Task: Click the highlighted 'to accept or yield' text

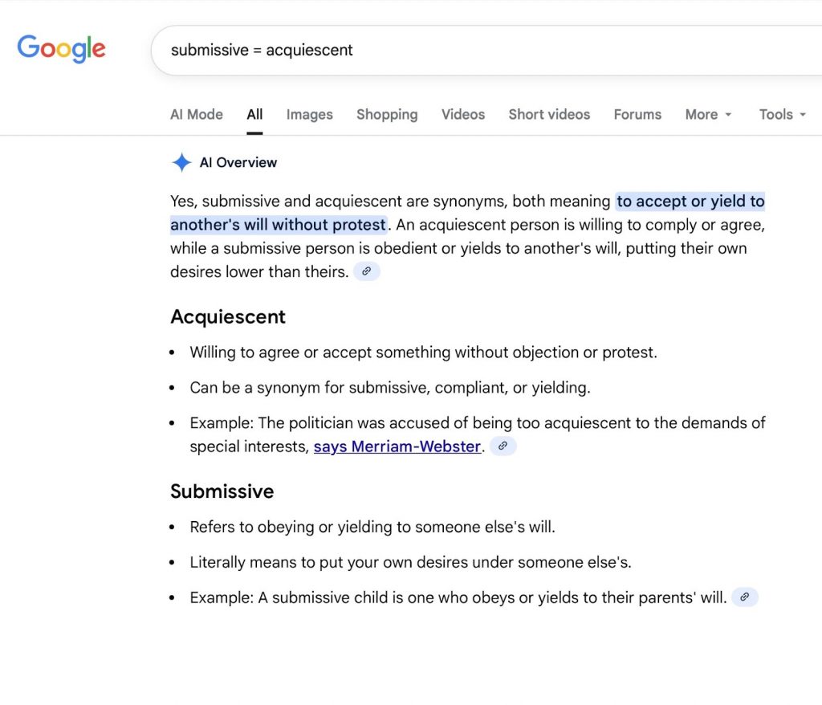Action: click(x=690, y=201)
